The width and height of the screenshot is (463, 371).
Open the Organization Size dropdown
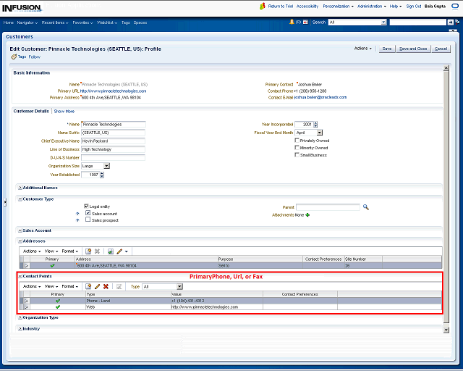pyautogui.click(x=106, y=166)
